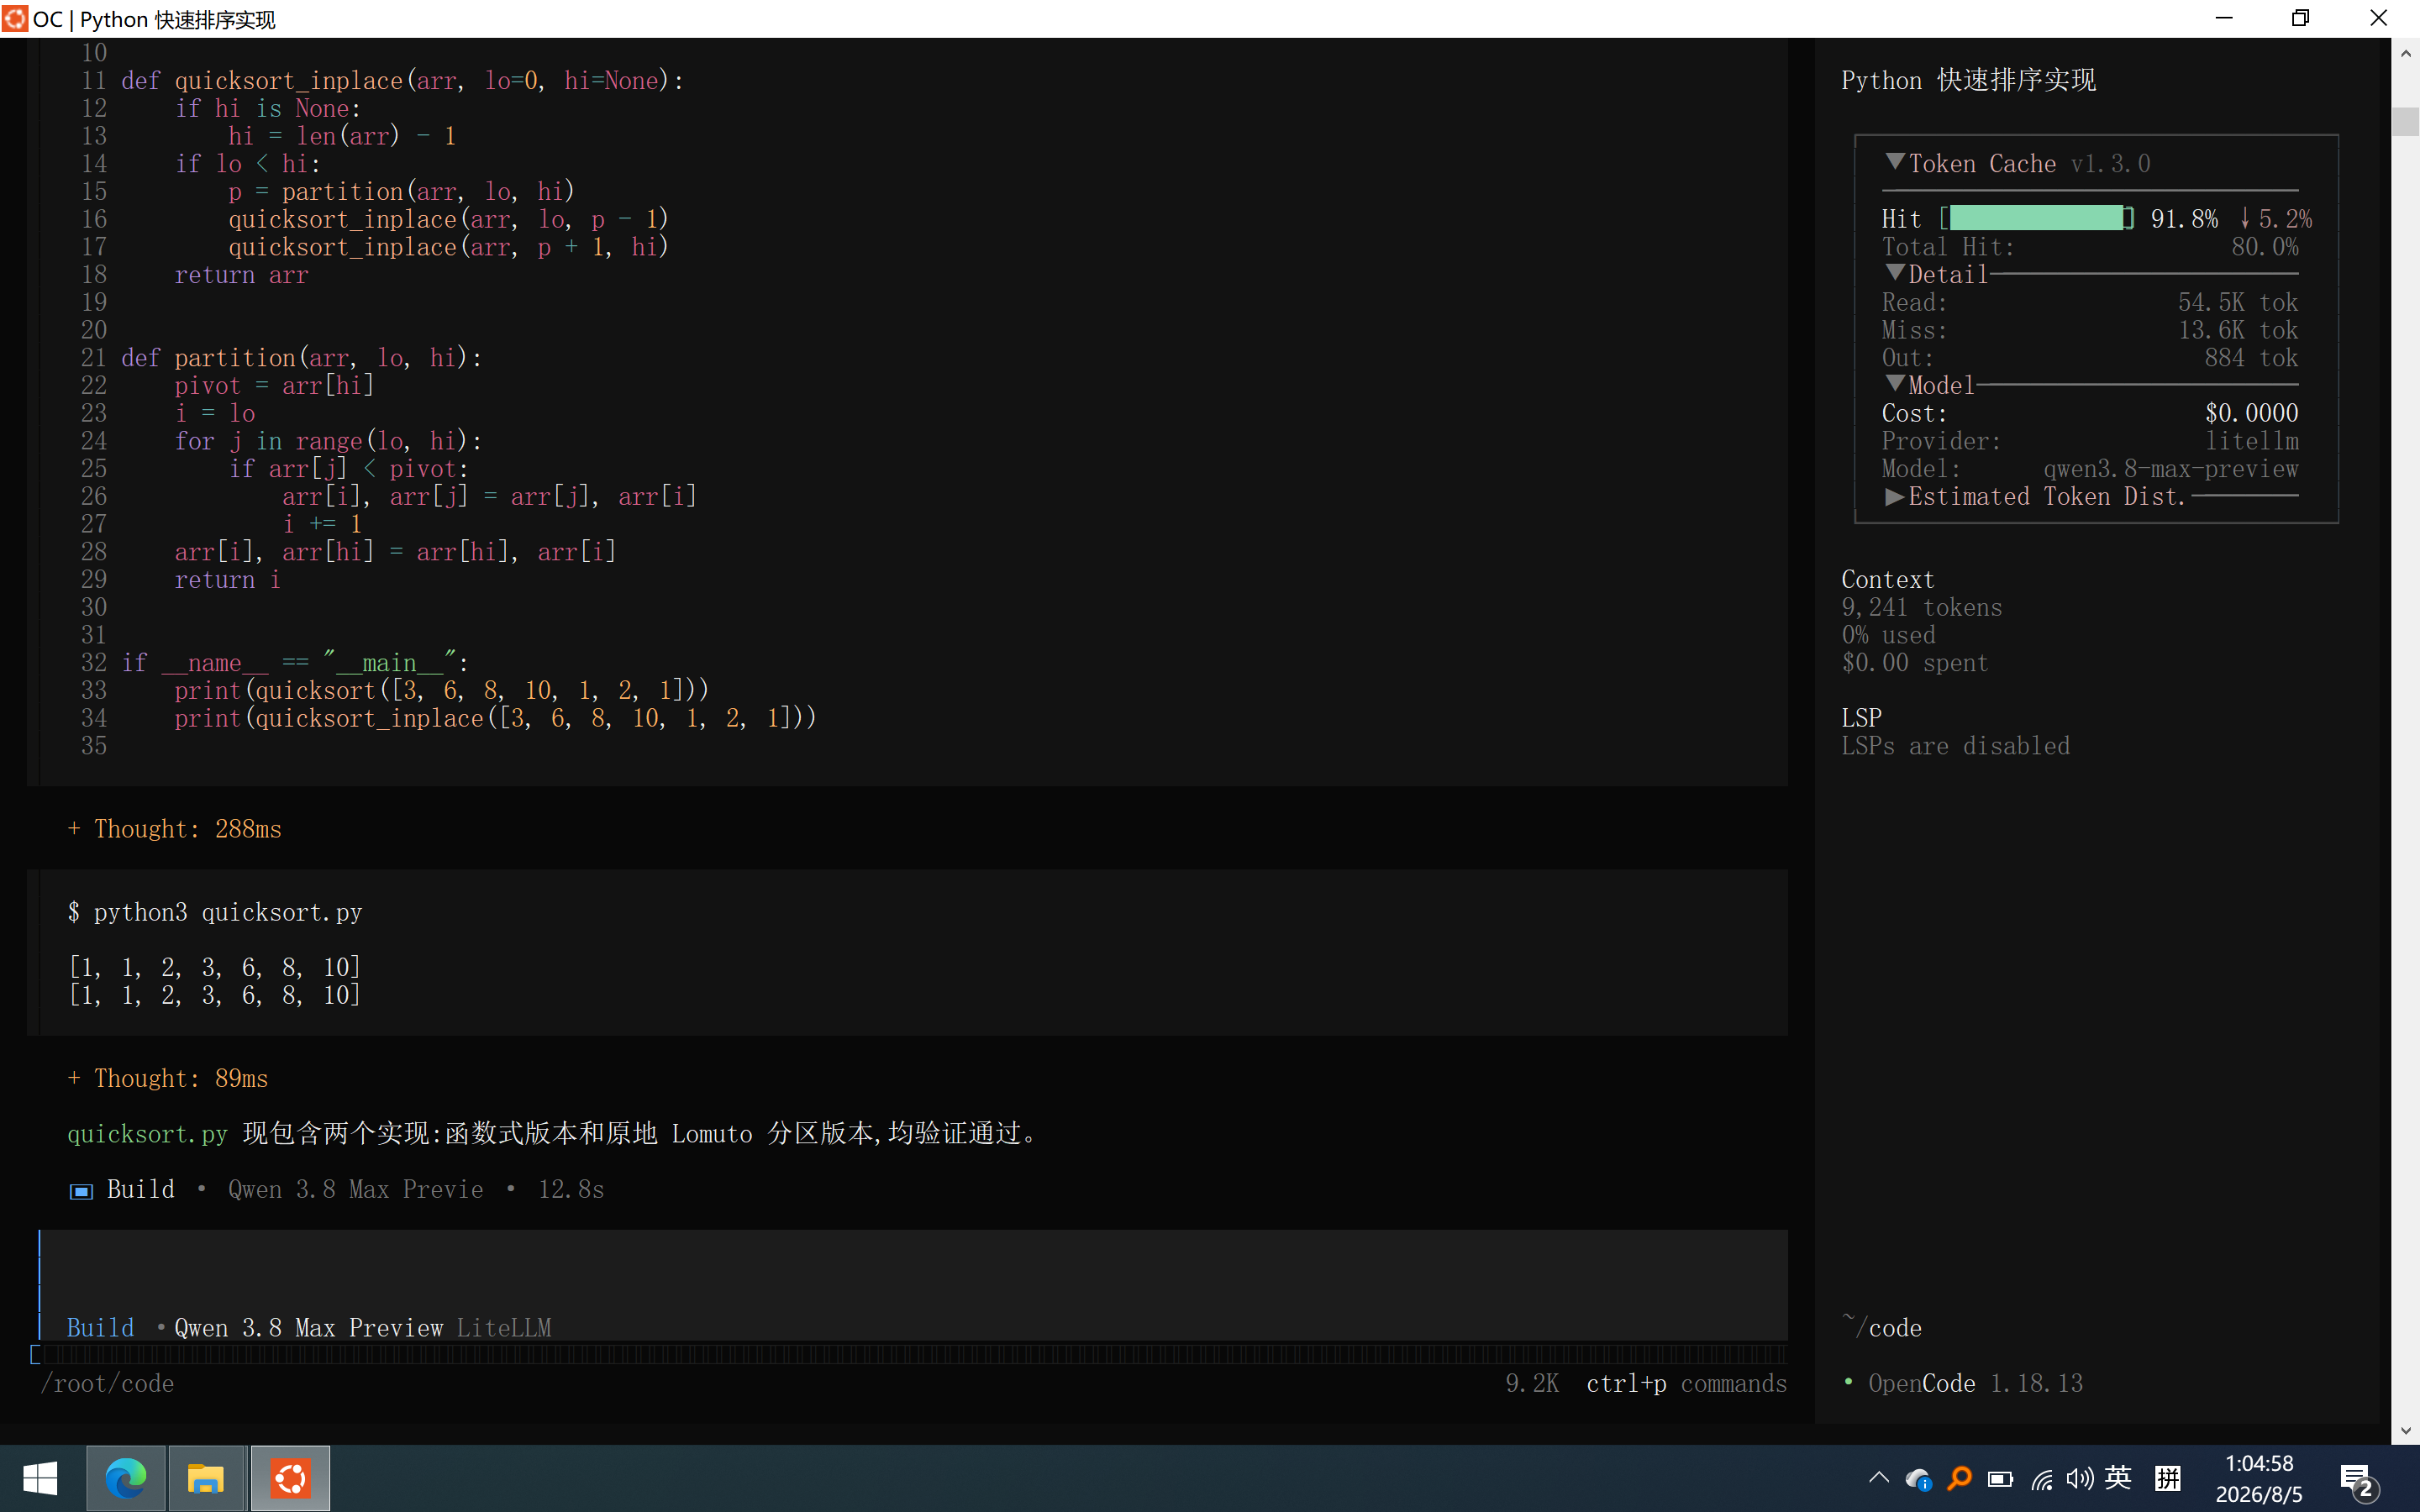The width and height of the screenshot is (2420, 1512).
Task: Click the Ubuntu logo in title bar
Action: pos(15,18)
